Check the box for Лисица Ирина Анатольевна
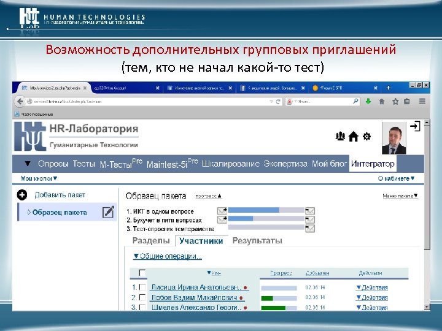 tap(142, 287)
